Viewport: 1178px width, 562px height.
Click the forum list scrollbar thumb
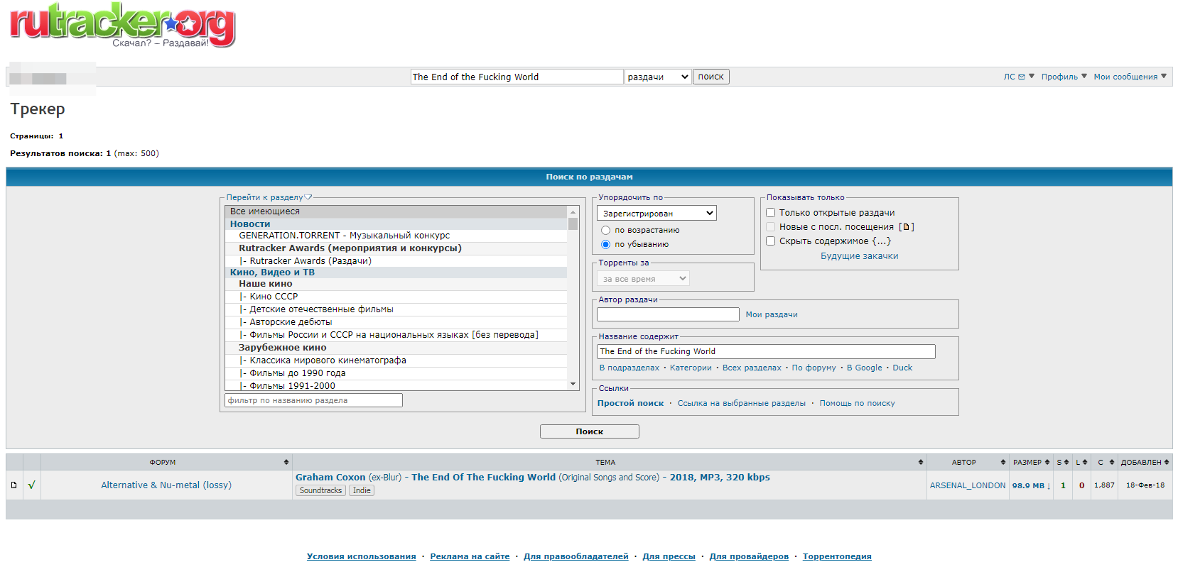coord(573,224)
